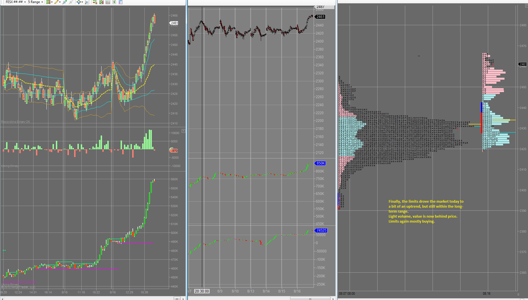Click the 20:30:00 time label

coord(202,291)
